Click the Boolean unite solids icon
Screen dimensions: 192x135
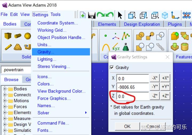click(x=140, y=36)
